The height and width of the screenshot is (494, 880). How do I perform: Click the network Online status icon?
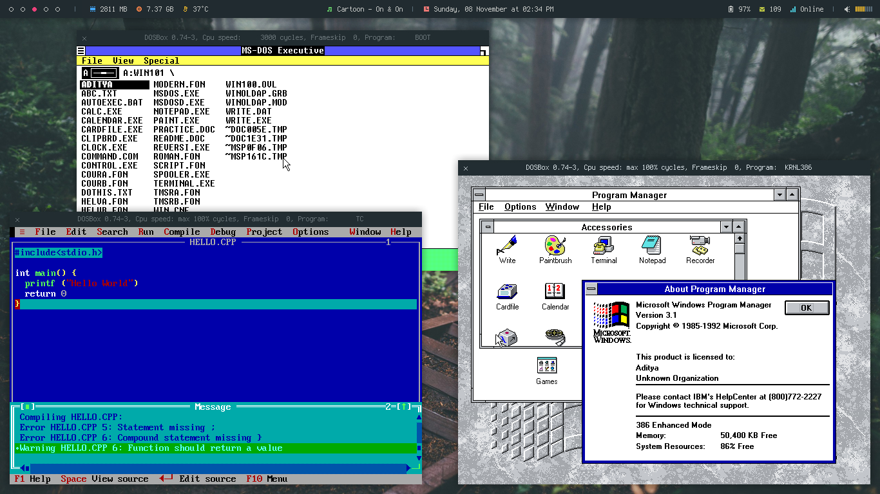(x=793, y=9)
